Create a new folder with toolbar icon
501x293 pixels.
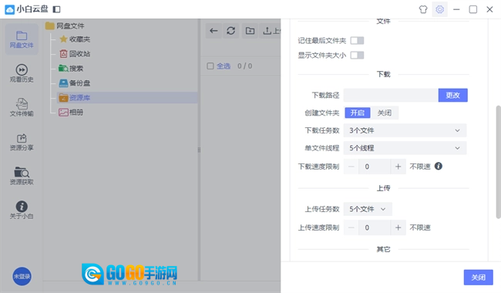(x=250, y=31)
